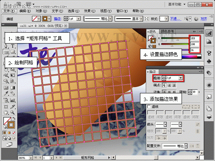Image resolution: width=215 pixels, height=161 pixels.
Task: Pick a color from the spectrum bar
Action: tap(190, 57)
